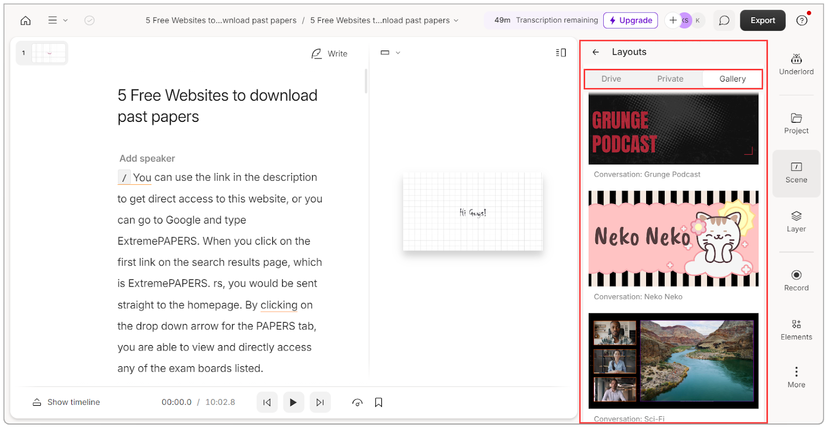Viewport: 827px width, 427px height.
Task: Skip to previous with back control
Action: [x=267, y=402]
